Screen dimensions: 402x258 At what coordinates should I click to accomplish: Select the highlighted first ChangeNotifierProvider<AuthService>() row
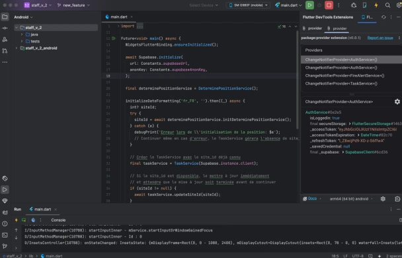coord(351,60)
